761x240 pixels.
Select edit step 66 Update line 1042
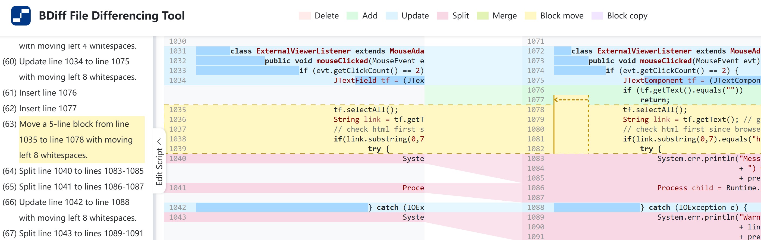(74, 202)
